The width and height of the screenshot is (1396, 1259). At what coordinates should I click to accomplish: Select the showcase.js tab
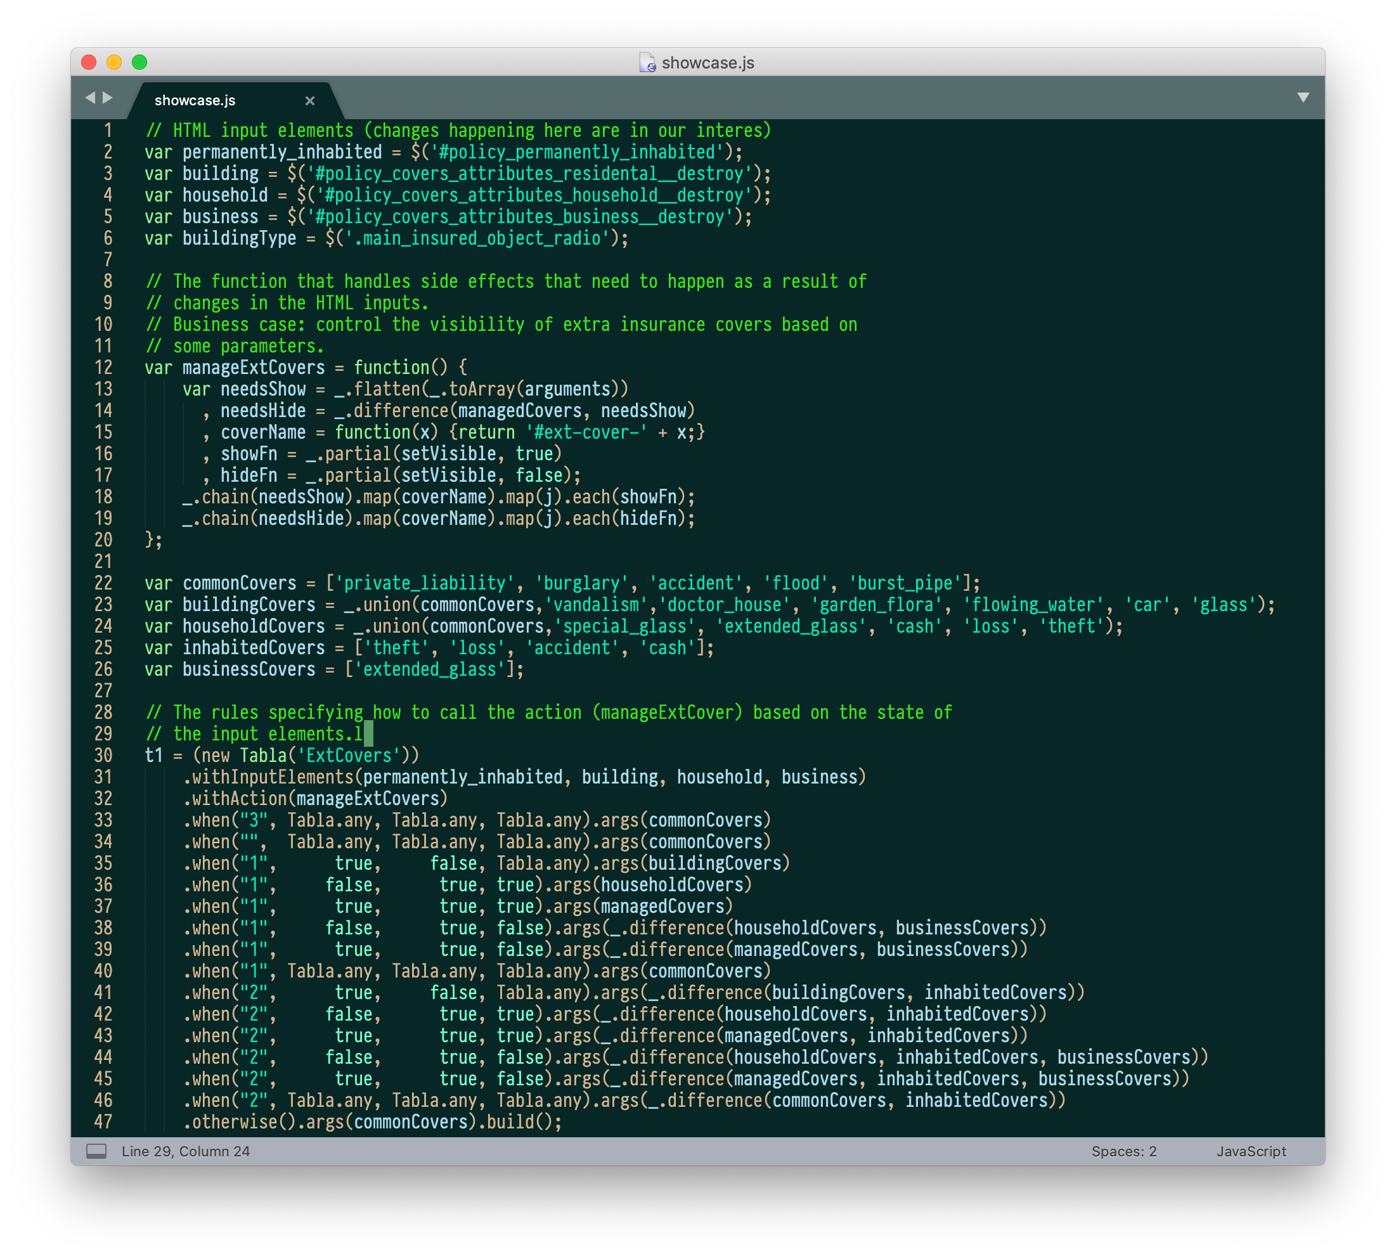(195, 100)
